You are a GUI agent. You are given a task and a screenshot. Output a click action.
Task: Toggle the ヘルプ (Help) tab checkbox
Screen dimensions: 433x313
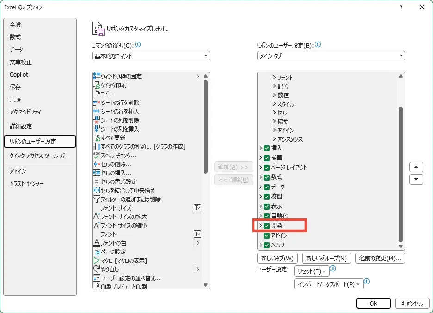pyautogui.click(x=266, y=245)
